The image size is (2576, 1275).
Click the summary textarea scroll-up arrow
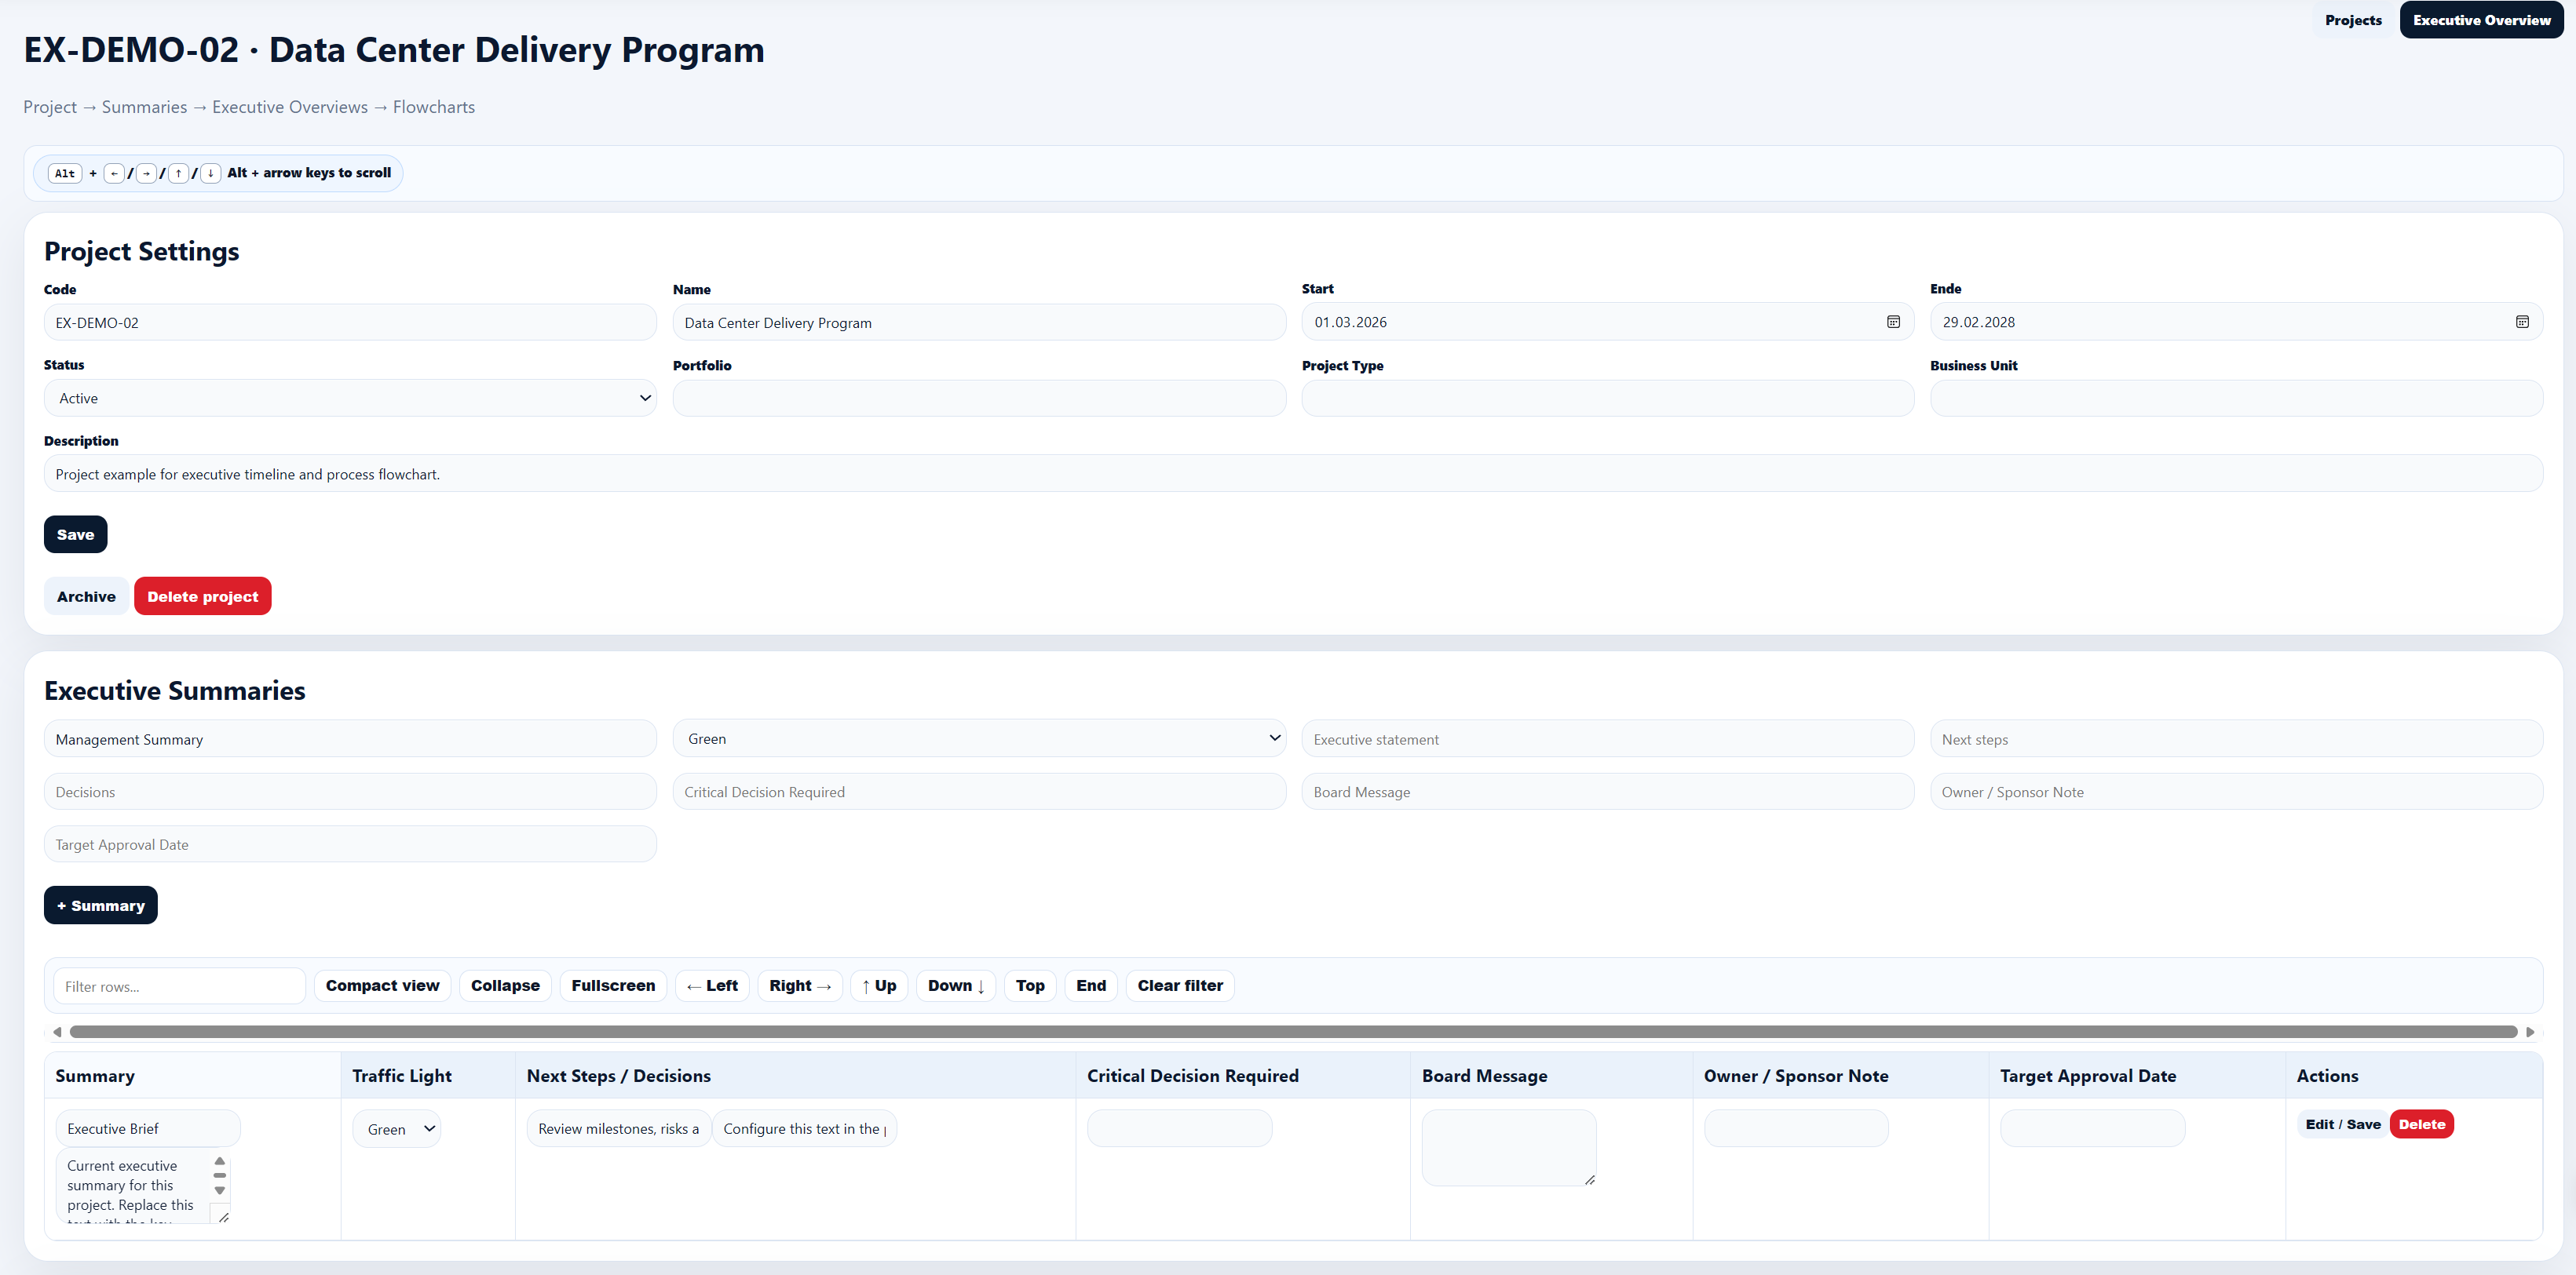coord(220,1161)
